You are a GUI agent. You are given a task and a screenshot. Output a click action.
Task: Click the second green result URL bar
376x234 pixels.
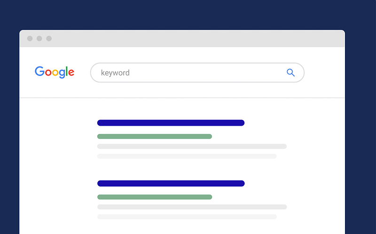click(155, 197)
